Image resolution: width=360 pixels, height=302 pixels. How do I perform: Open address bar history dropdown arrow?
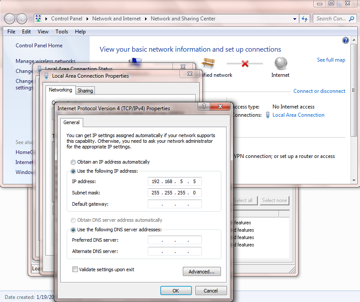pos(295,19)
